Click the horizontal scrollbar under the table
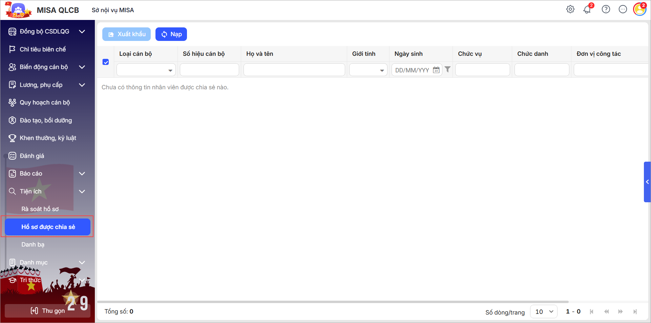This screenshot has height=323, width=651. pyautogui.click(x=333, y=302)
